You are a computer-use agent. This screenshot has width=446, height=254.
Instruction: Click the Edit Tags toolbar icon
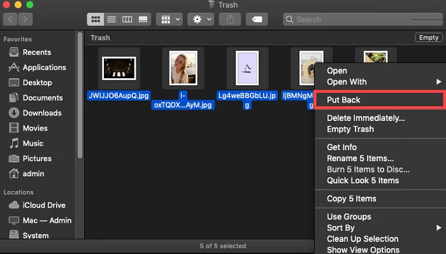pos(257,19)
